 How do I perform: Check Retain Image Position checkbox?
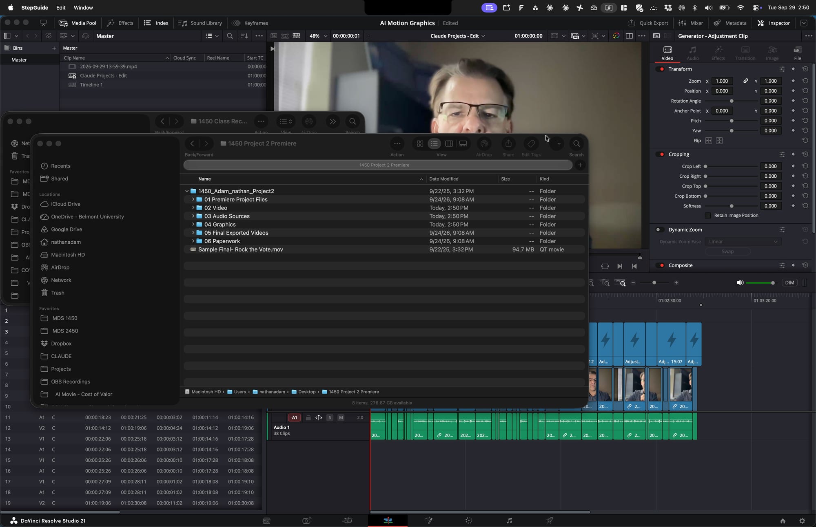(x=708, y=215)
